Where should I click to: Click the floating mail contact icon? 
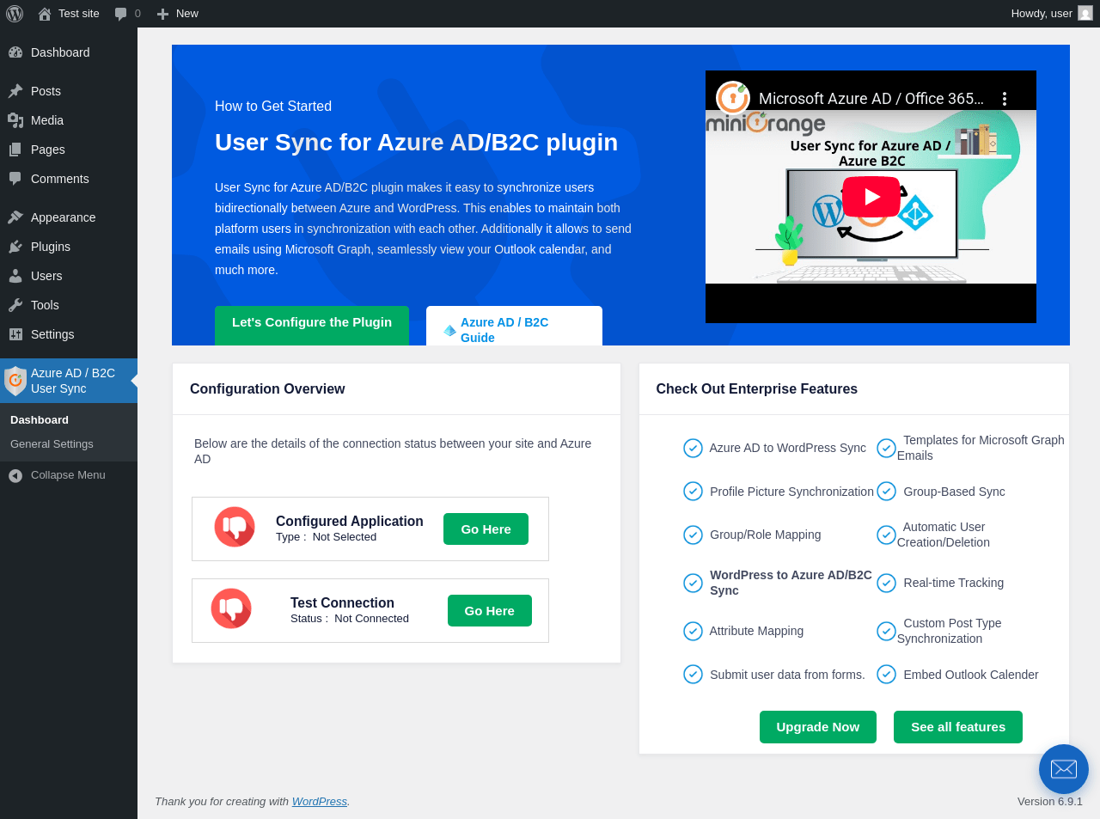(x=1064, y=769)
